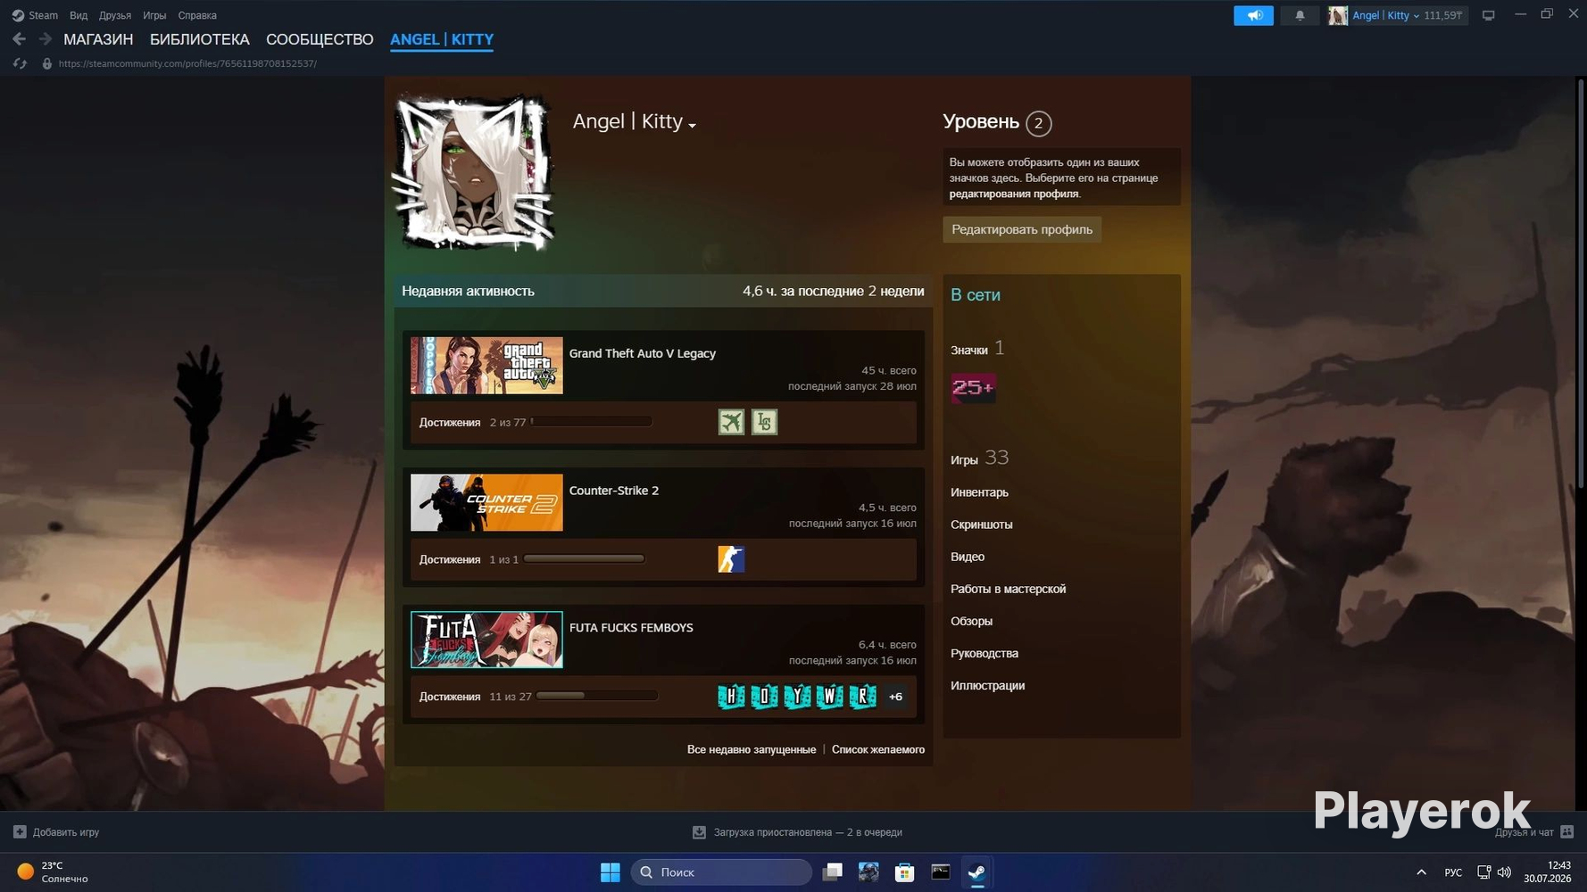Click the profile avatar picture
1587x892 pixels.
[x=473, y=171]
